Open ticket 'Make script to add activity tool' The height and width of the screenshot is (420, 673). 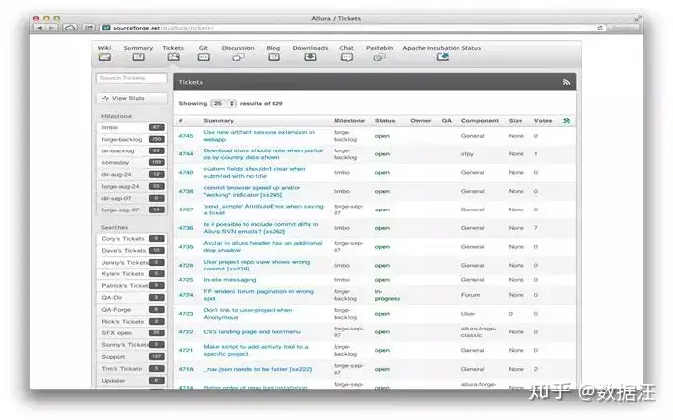[256, 350]
